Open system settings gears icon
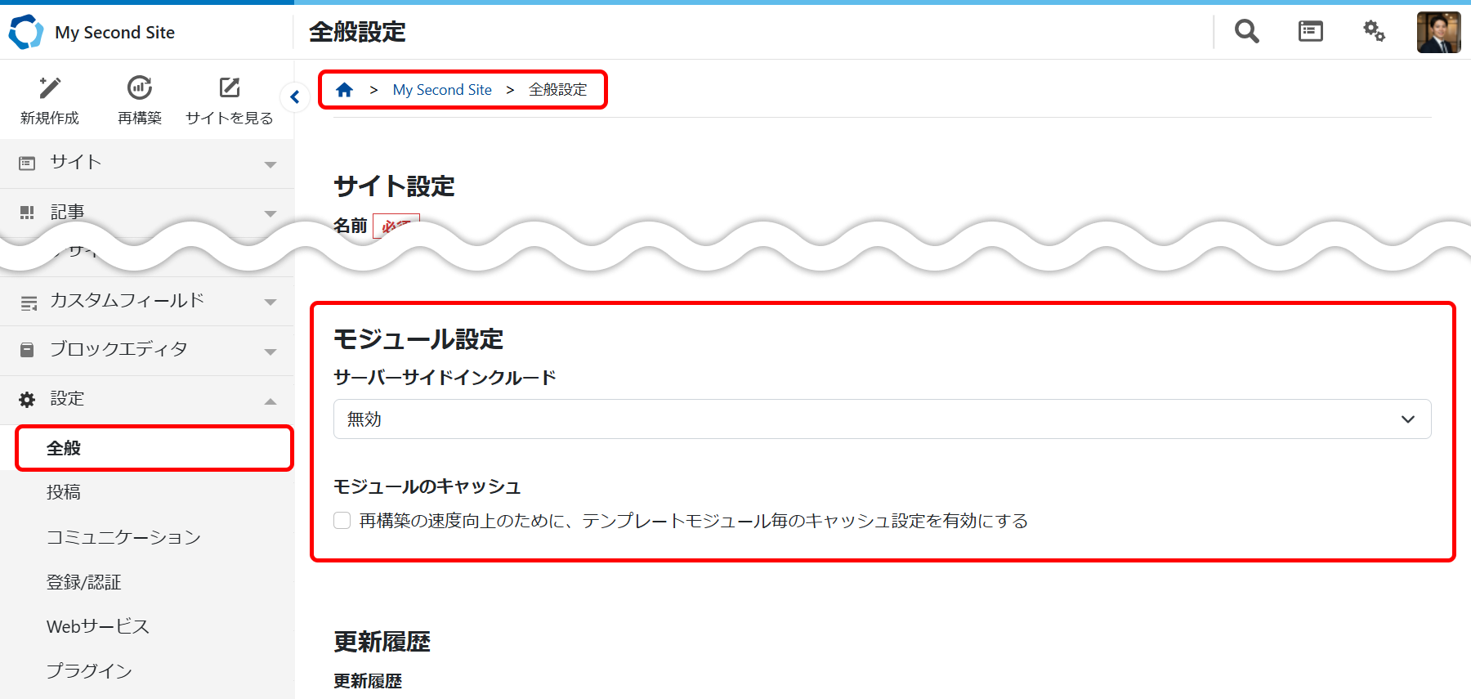The width and height of the screenshot is (1471, 699). click(x=1374, y=32)
